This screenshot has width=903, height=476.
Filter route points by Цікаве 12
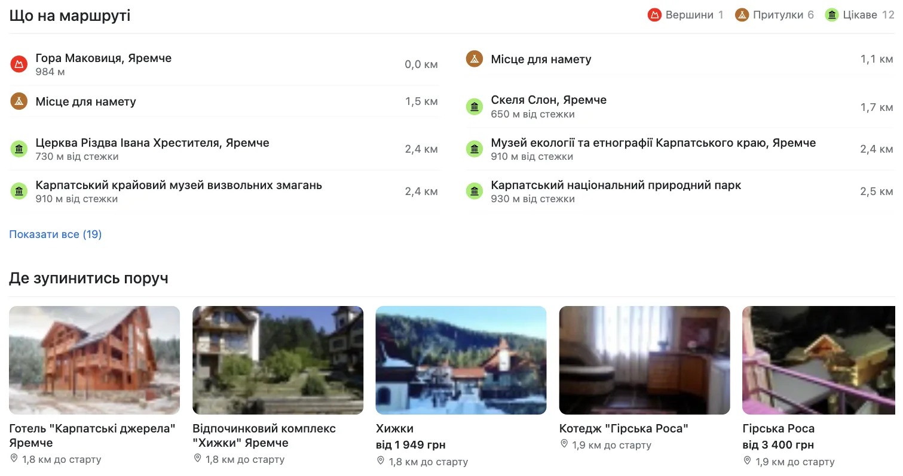pos(860,15)
